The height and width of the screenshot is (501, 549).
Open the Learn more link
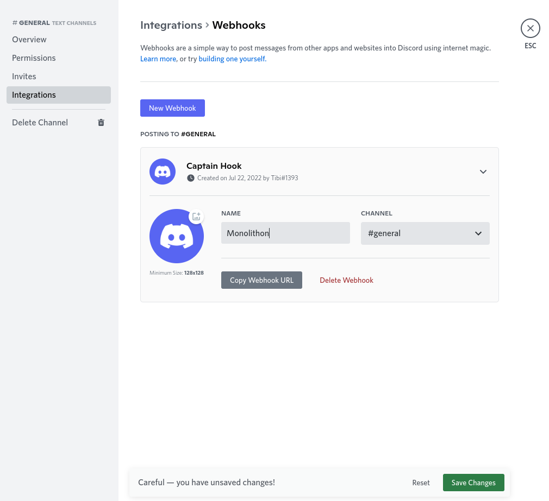coord(158,59)
